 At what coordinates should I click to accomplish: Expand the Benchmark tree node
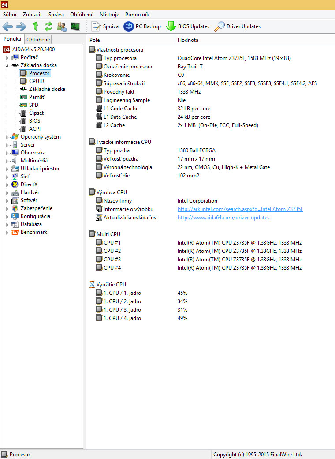tap(7, 233)
